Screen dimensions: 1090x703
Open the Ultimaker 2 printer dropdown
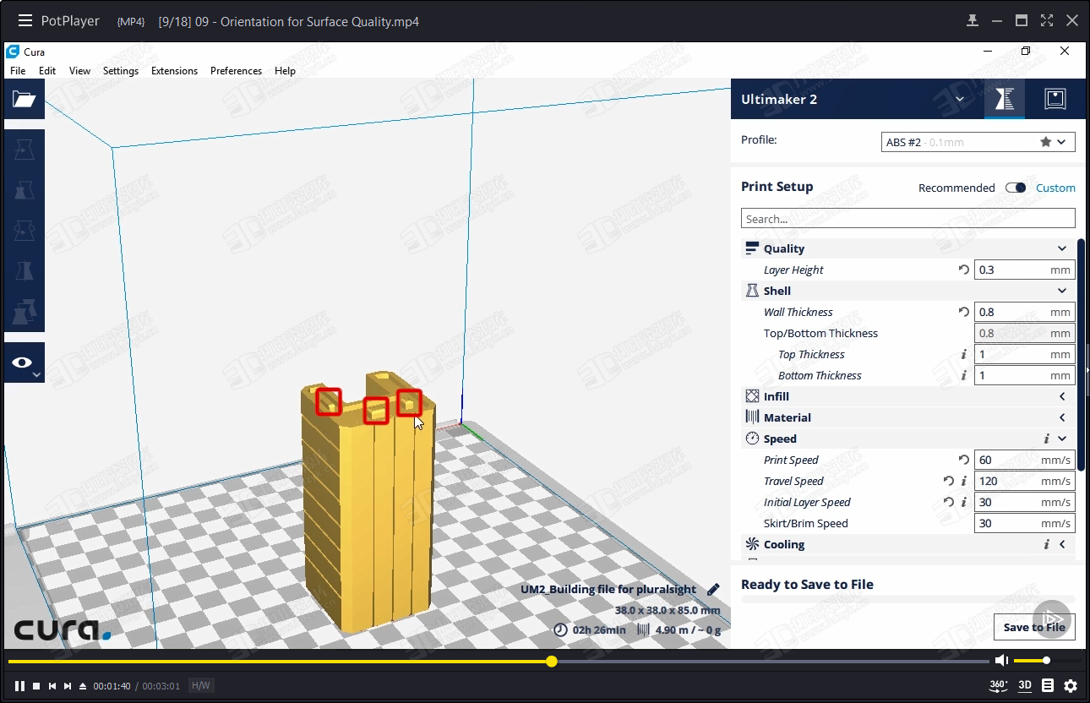tap(960, 99)
